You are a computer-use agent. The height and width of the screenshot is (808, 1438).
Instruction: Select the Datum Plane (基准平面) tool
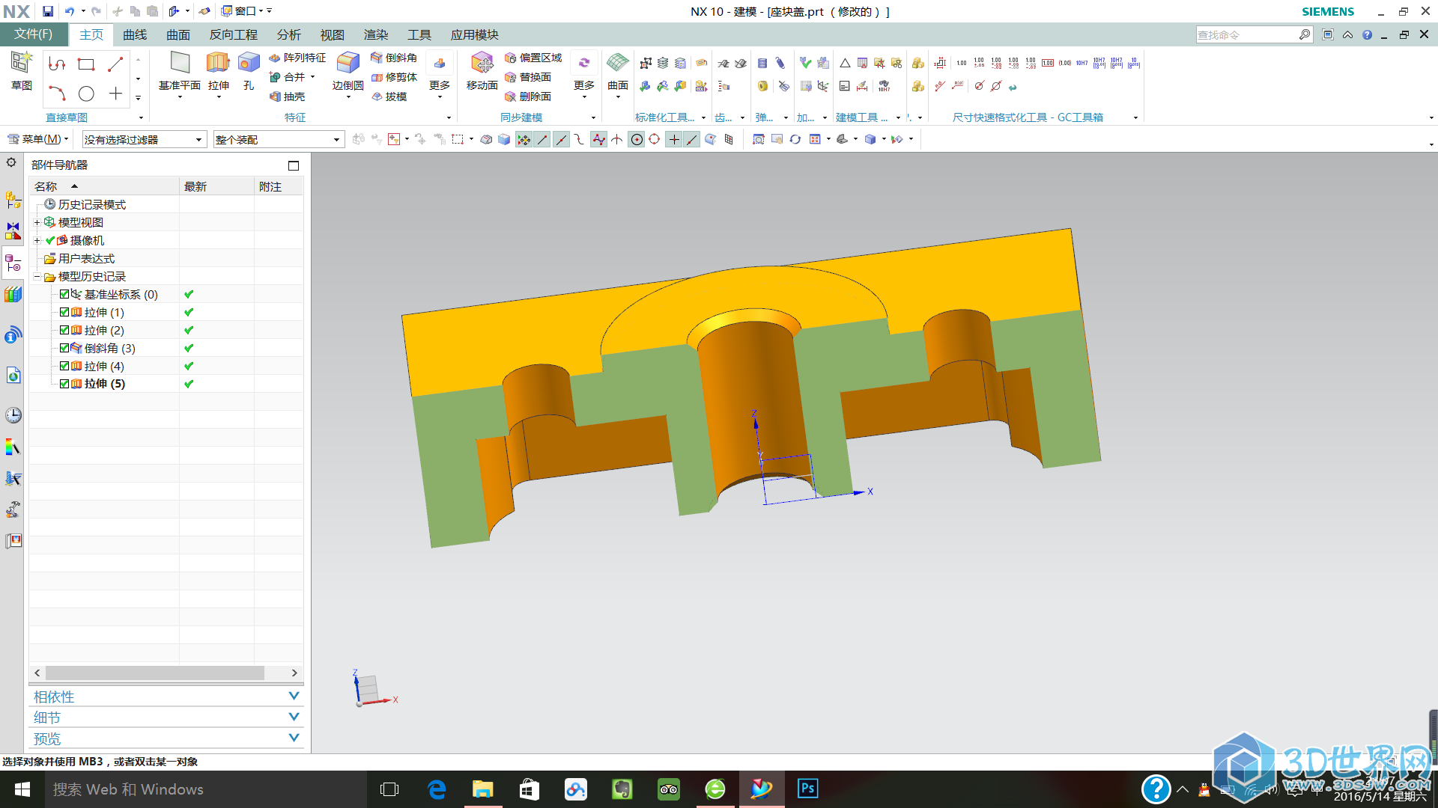tap(180, 73)
